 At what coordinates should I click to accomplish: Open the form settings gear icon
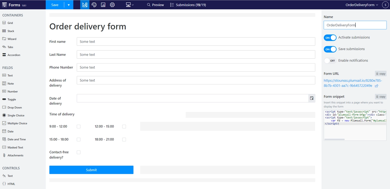(112, 5)
